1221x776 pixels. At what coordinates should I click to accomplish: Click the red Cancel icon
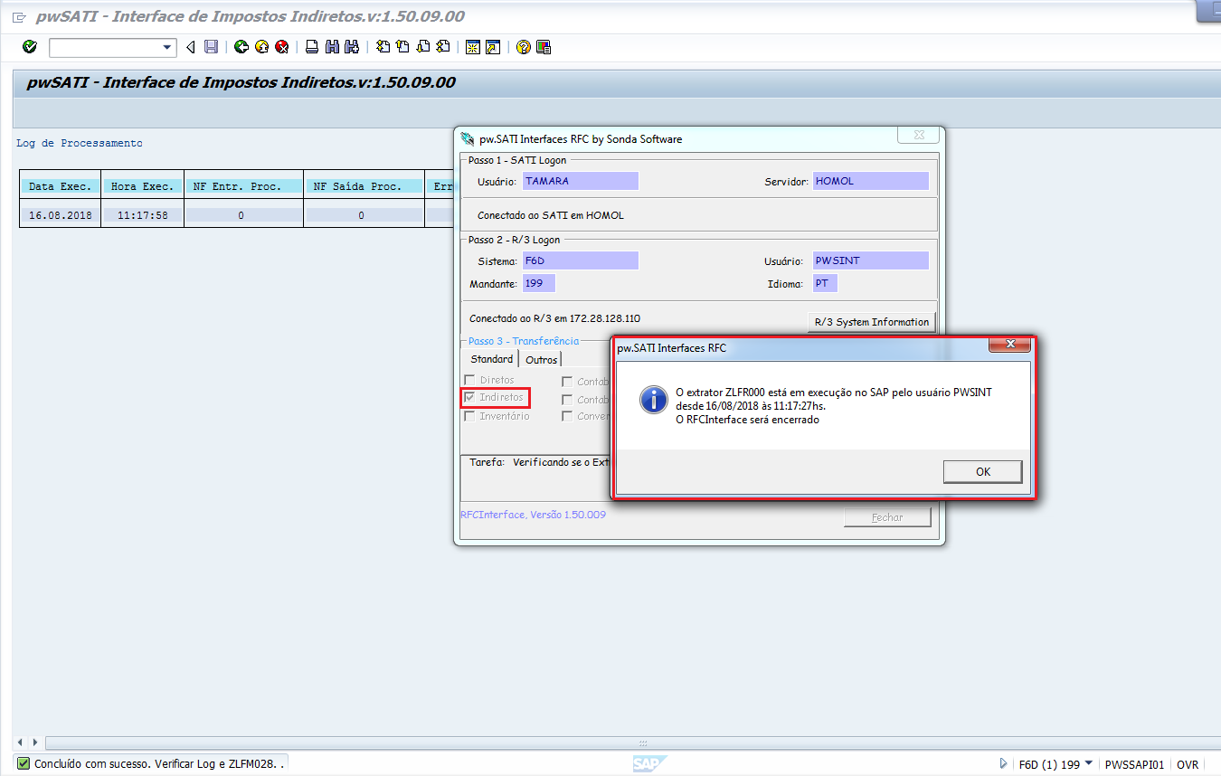(x=281, y=47)
